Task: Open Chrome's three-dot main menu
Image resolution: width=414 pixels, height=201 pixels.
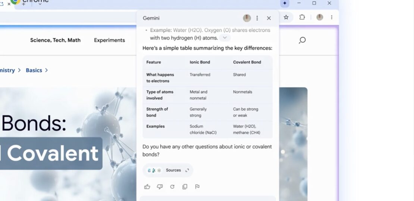Action: (332, 17)
